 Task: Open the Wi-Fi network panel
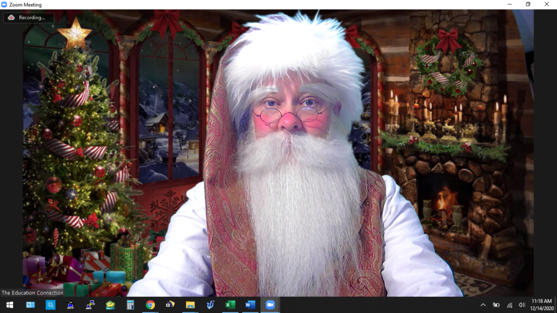point(510,305)
